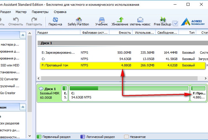Sort by the Тип column header
Viewport: 208px width, 140px height.
click(187, 33)
